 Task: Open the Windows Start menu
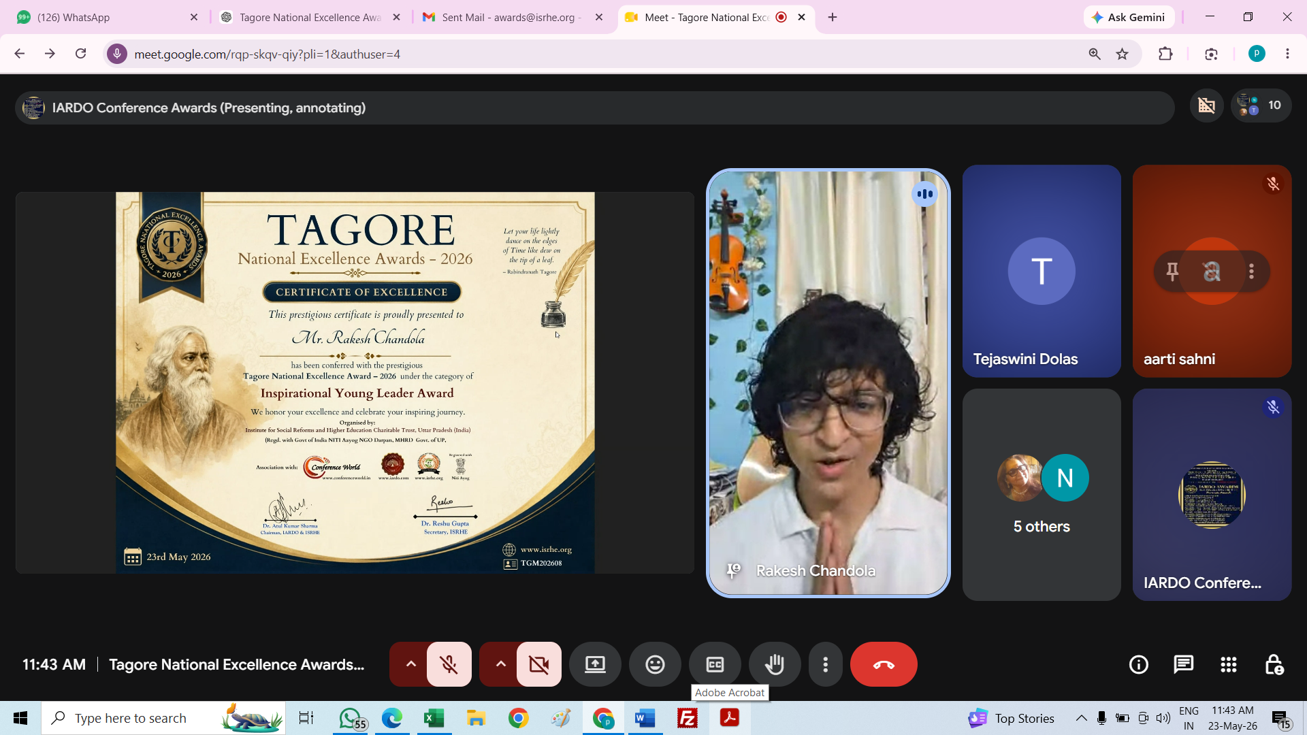click(20, 718)
